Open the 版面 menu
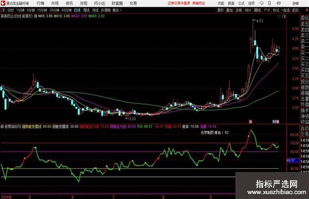The image size is (309, 199). (x=231, y=3)
